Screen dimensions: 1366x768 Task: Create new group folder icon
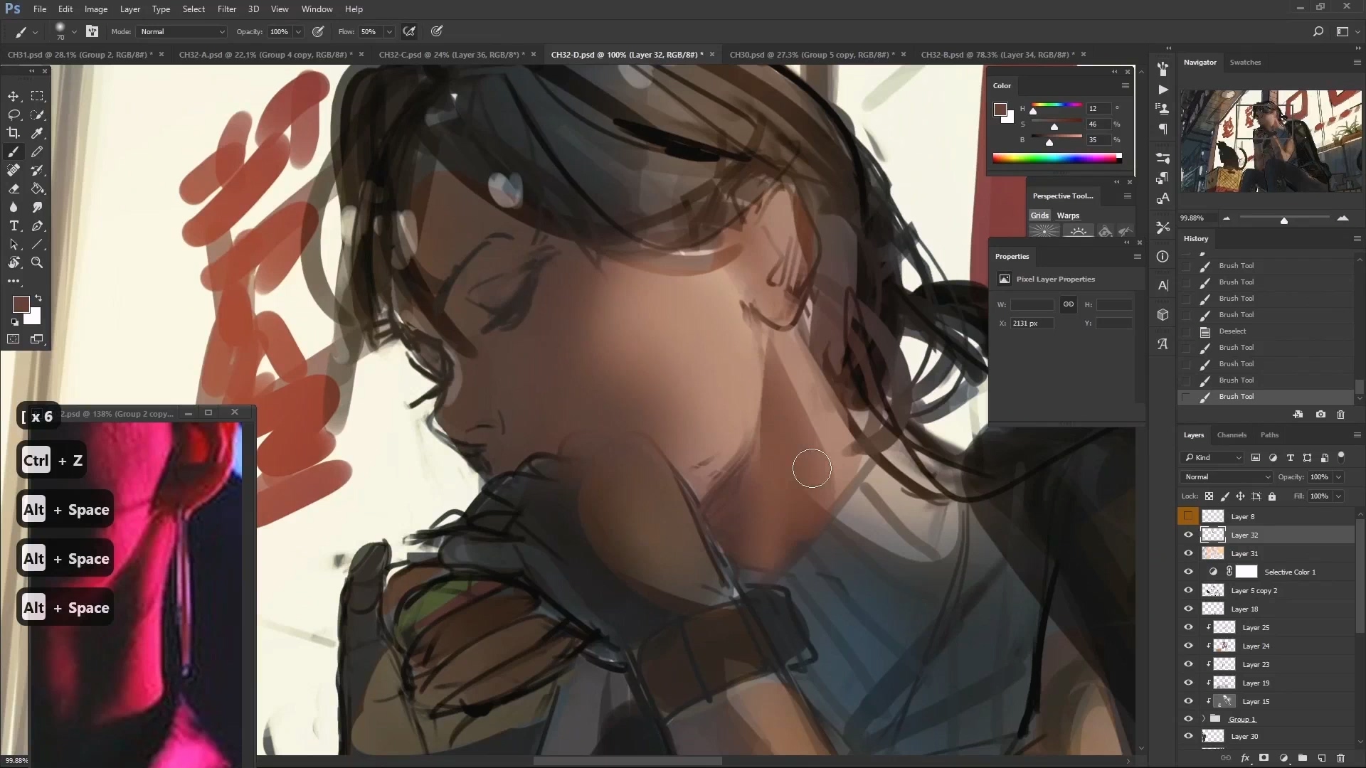click(1303, 758)
